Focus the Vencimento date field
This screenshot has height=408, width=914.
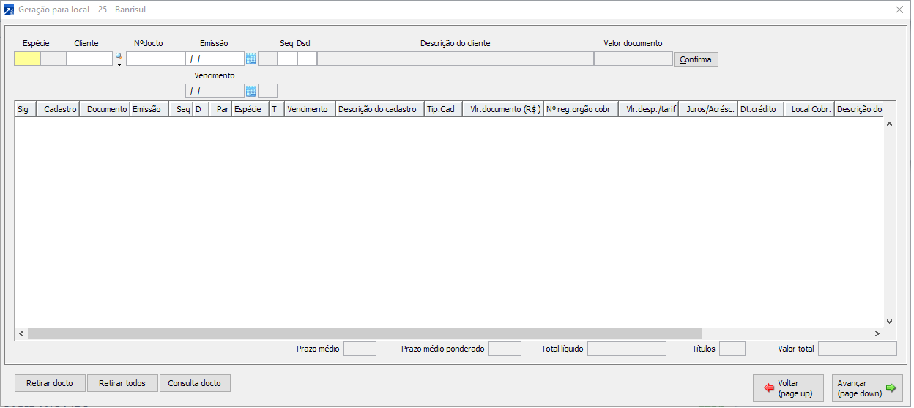[x=215, y=92]
